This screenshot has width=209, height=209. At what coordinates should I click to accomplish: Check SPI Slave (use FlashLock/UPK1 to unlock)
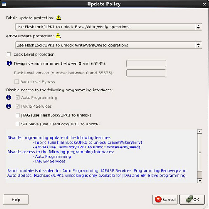[17, 124]
